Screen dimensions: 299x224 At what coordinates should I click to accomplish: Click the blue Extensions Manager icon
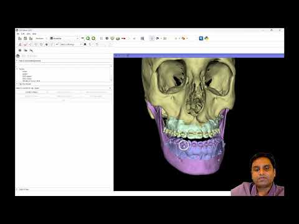click(x=201, y=39)
